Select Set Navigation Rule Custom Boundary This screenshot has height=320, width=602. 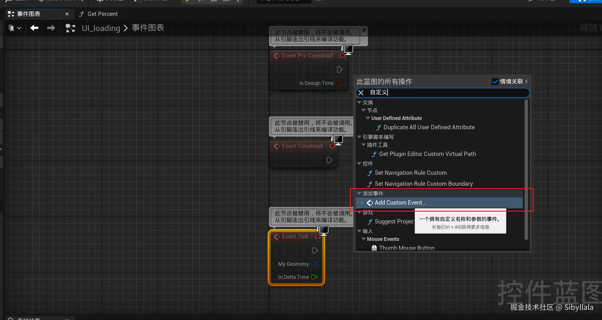(424, 184)
